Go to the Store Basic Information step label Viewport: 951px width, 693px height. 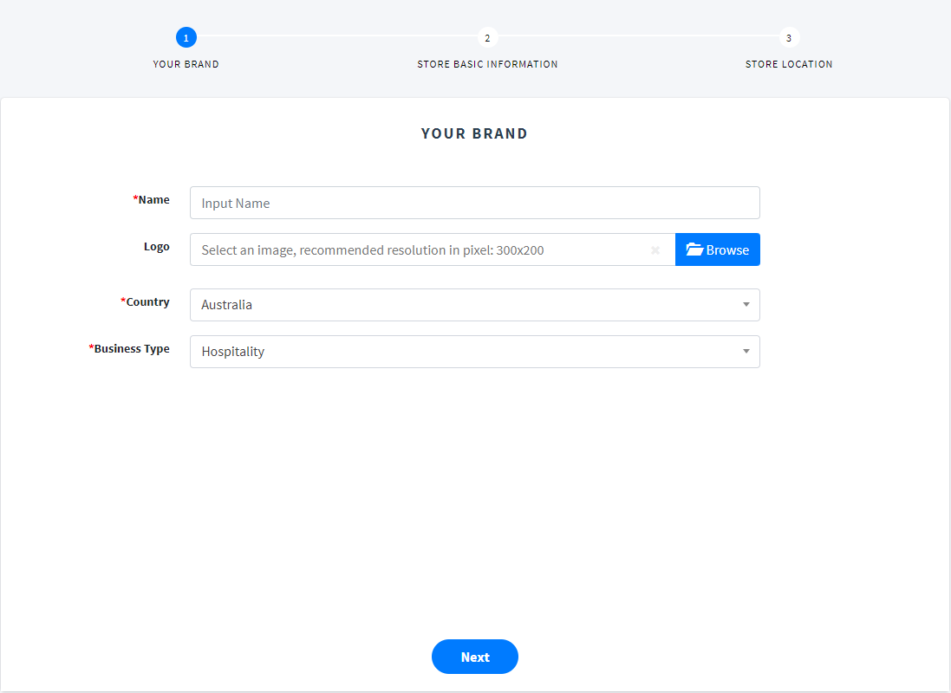pos(487,64)
